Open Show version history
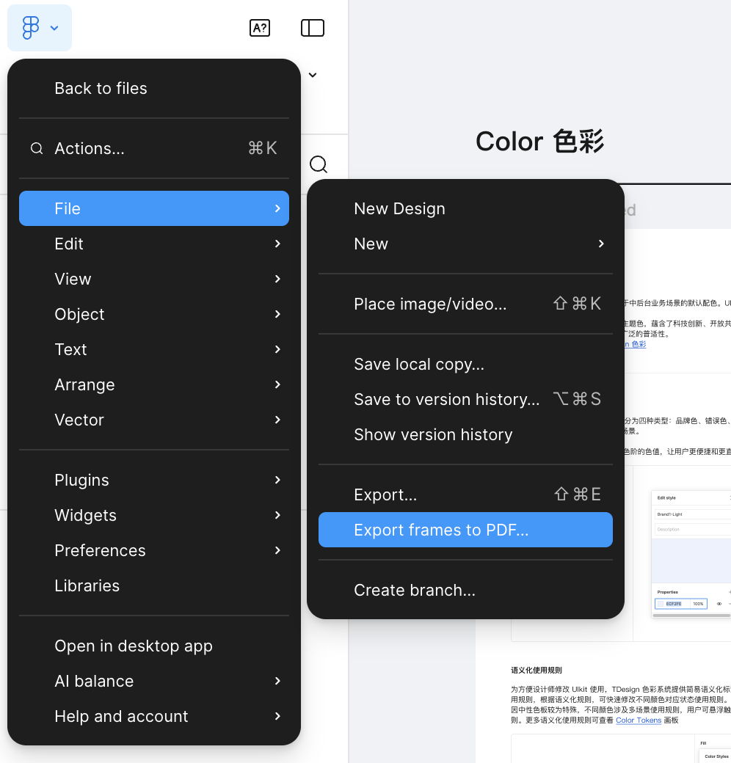The image size is (731, 763). (433, 434)
